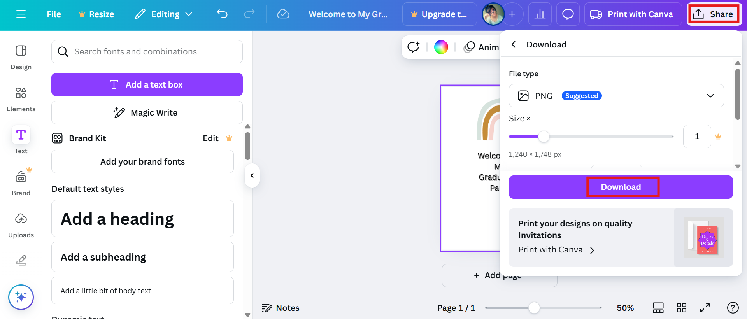
Task: Insert Add a little bit of body text
Action: click(142, 291)
